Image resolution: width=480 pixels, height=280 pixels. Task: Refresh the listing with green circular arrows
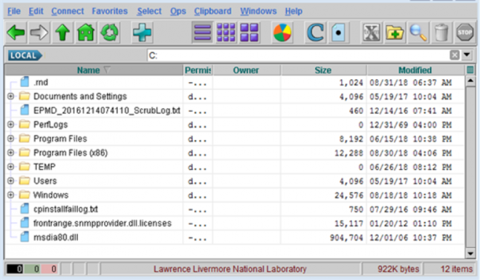tap(109, 32)
